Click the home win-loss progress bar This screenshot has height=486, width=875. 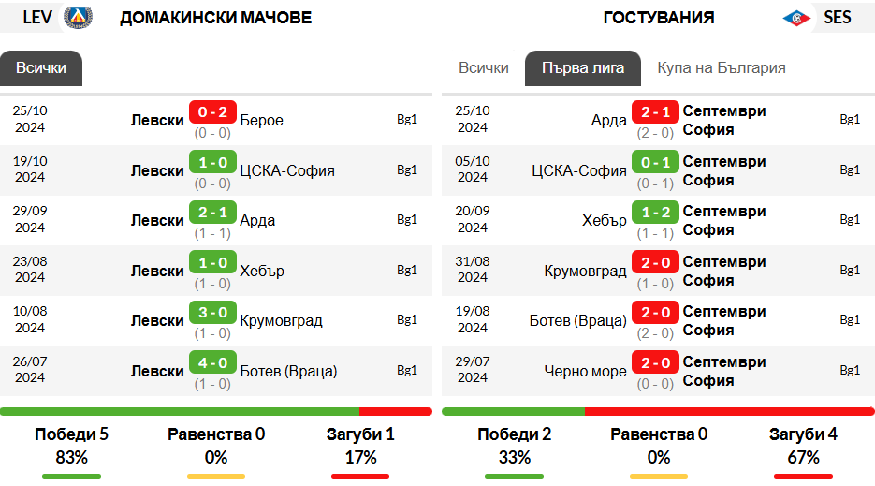click(216, 412)
